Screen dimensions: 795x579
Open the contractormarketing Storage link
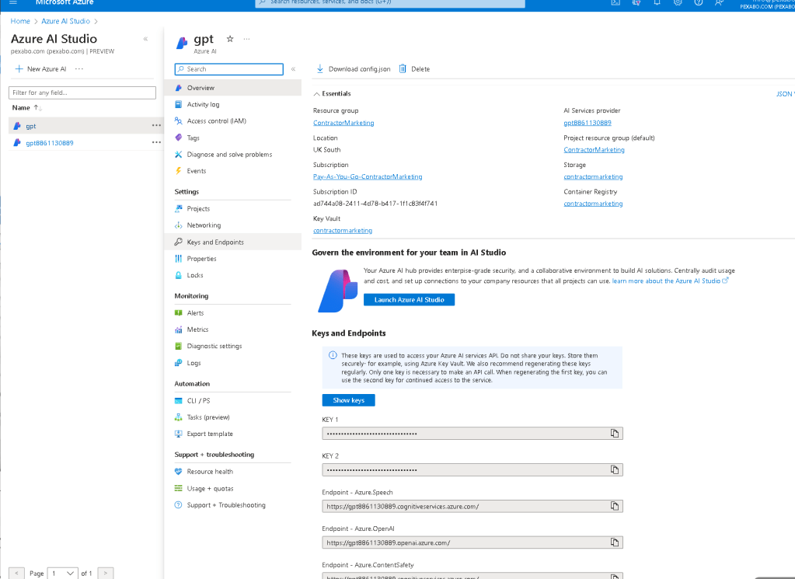pos(593,177)
